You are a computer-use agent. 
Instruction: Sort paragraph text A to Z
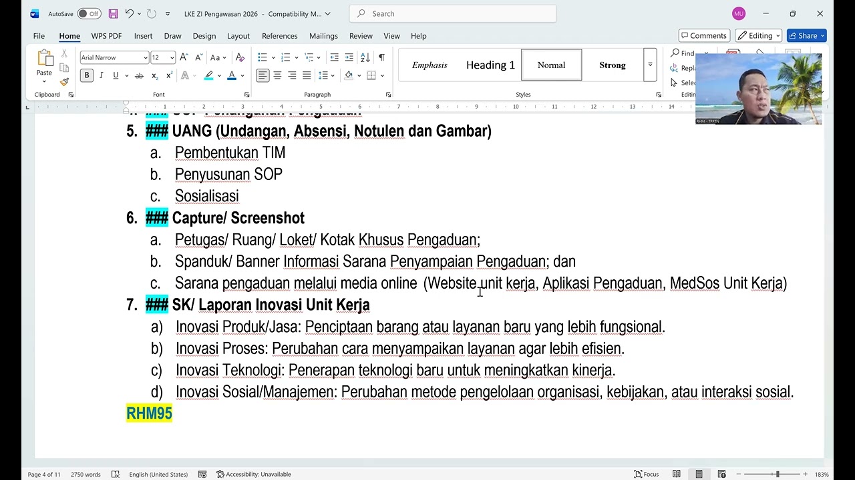click(x=365, y=57)
